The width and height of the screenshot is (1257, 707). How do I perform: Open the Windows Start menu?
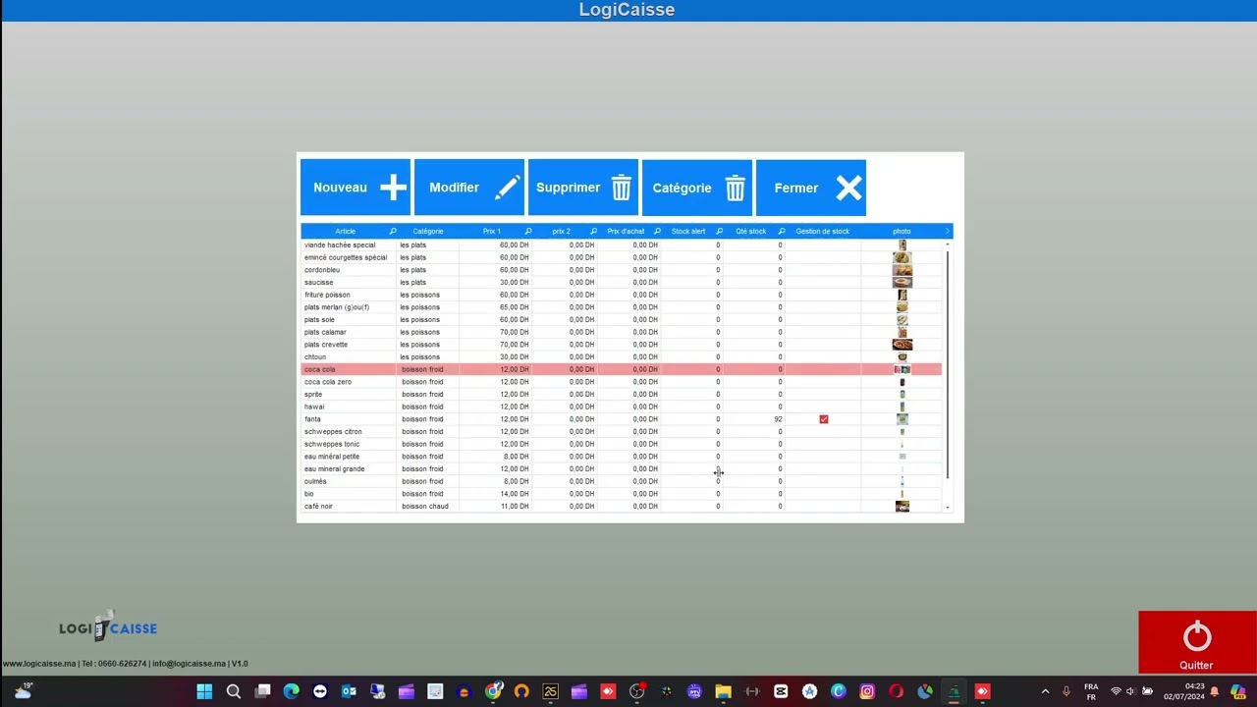click(204, 692)
